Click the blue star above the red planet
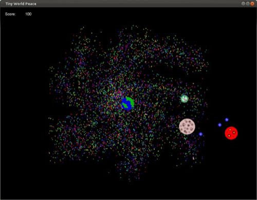The image size is (257, 200). point(227,120)
